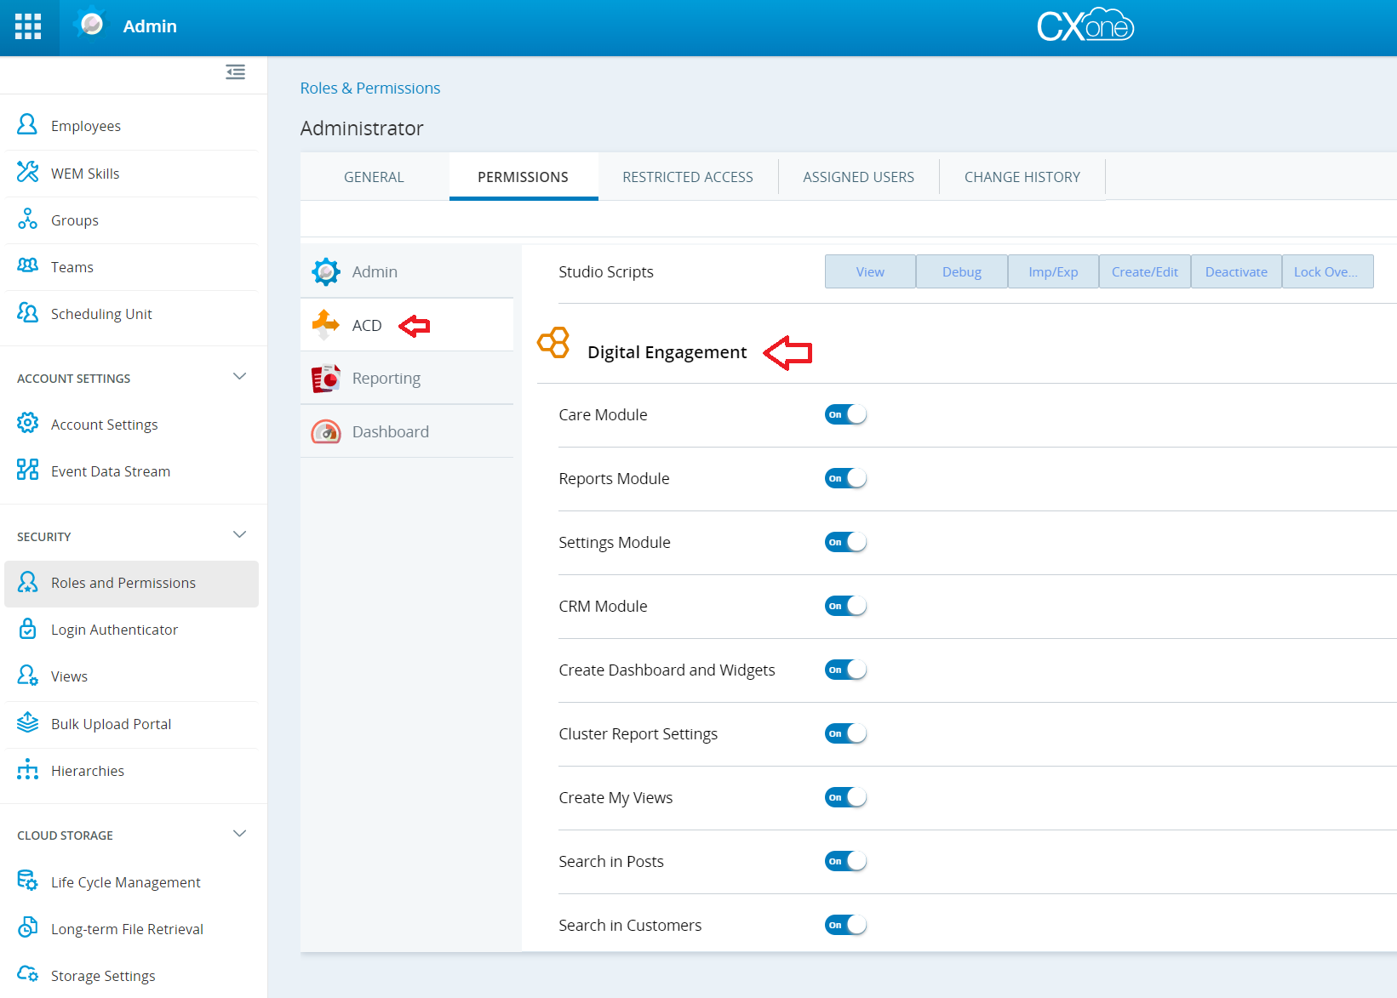Collapse the Security section chevron

(239, 535)
